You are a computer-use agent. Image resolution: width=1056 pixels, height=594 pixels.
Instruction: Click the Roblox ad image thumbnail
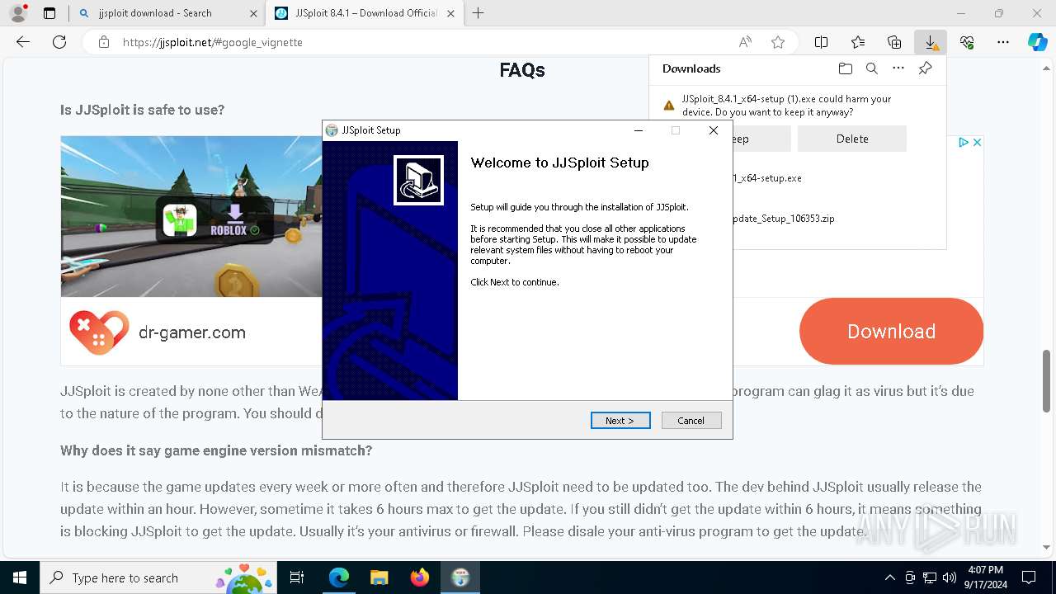(x=191, y=216)
